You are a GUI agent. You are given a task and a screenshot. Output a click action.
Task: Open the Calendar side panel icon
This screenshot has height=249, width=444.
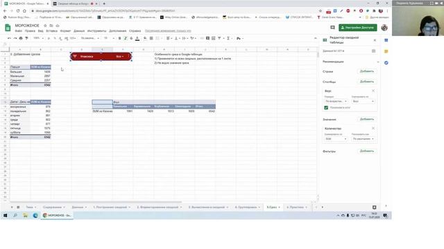(386, 40)
